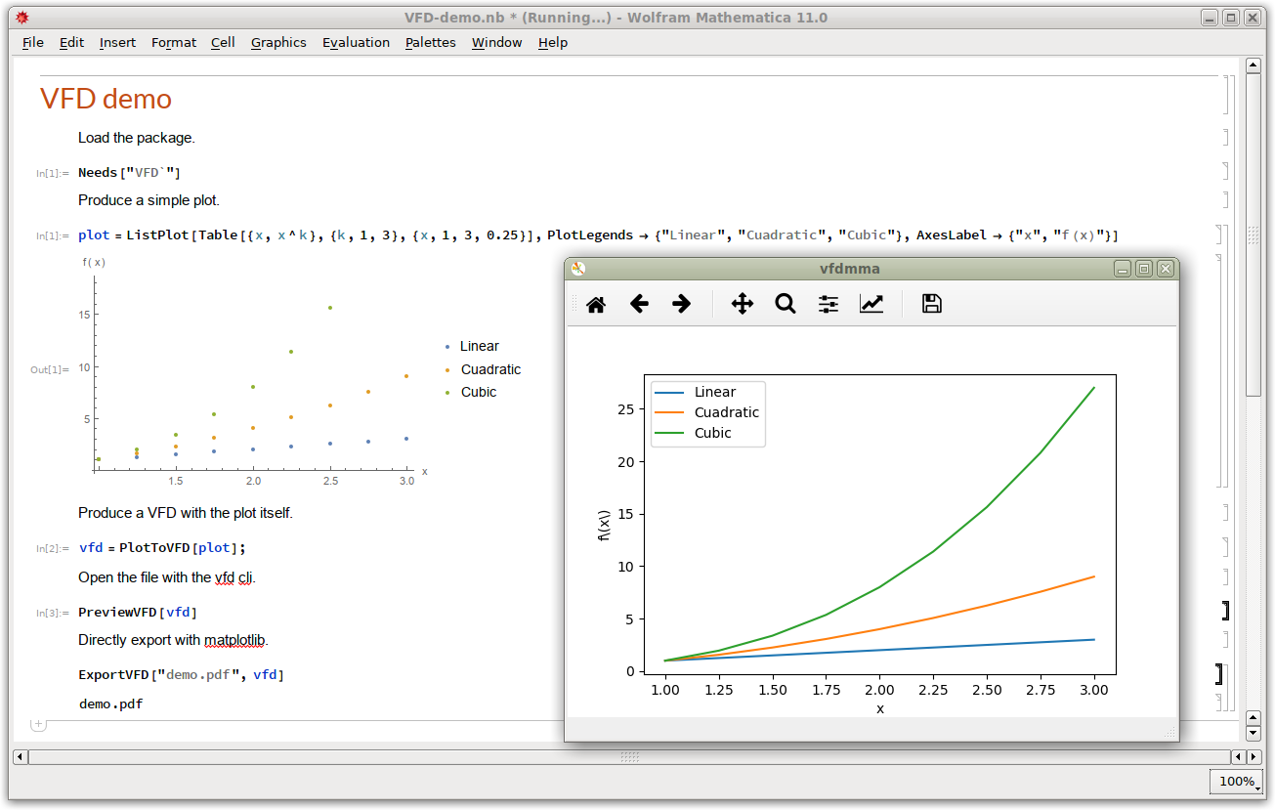The height and width of the screenshot is (810, 1275).
Task: Click the Linear legend label in vfdmma plot
Action: point(715,392)
